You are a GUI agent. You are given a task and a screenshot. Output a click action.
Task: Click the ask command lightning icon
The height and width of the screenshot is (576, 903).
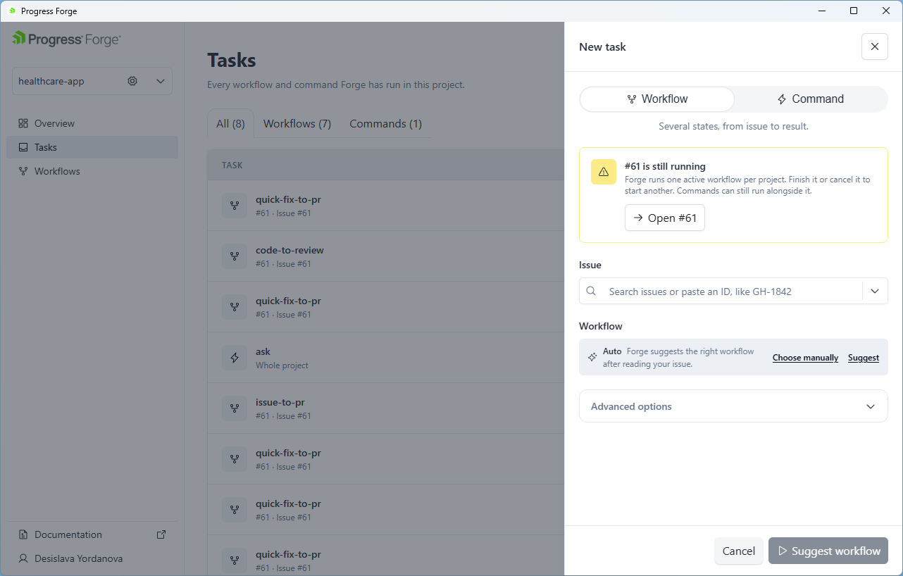tap(235, 358)
